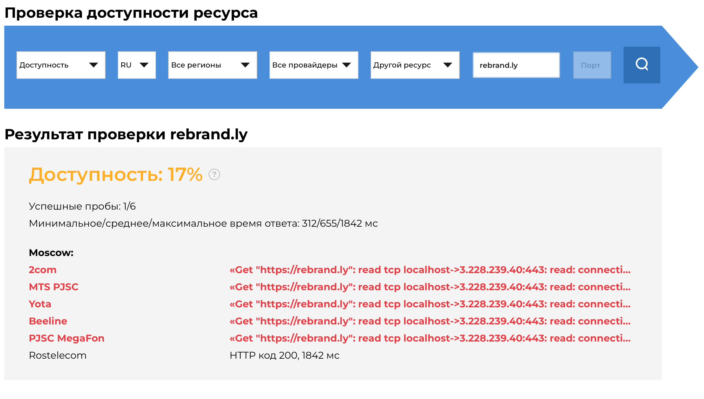Click the 2com error message text
Image resolution: width=704 pixels, height=399 pixels.
(430, 270)
